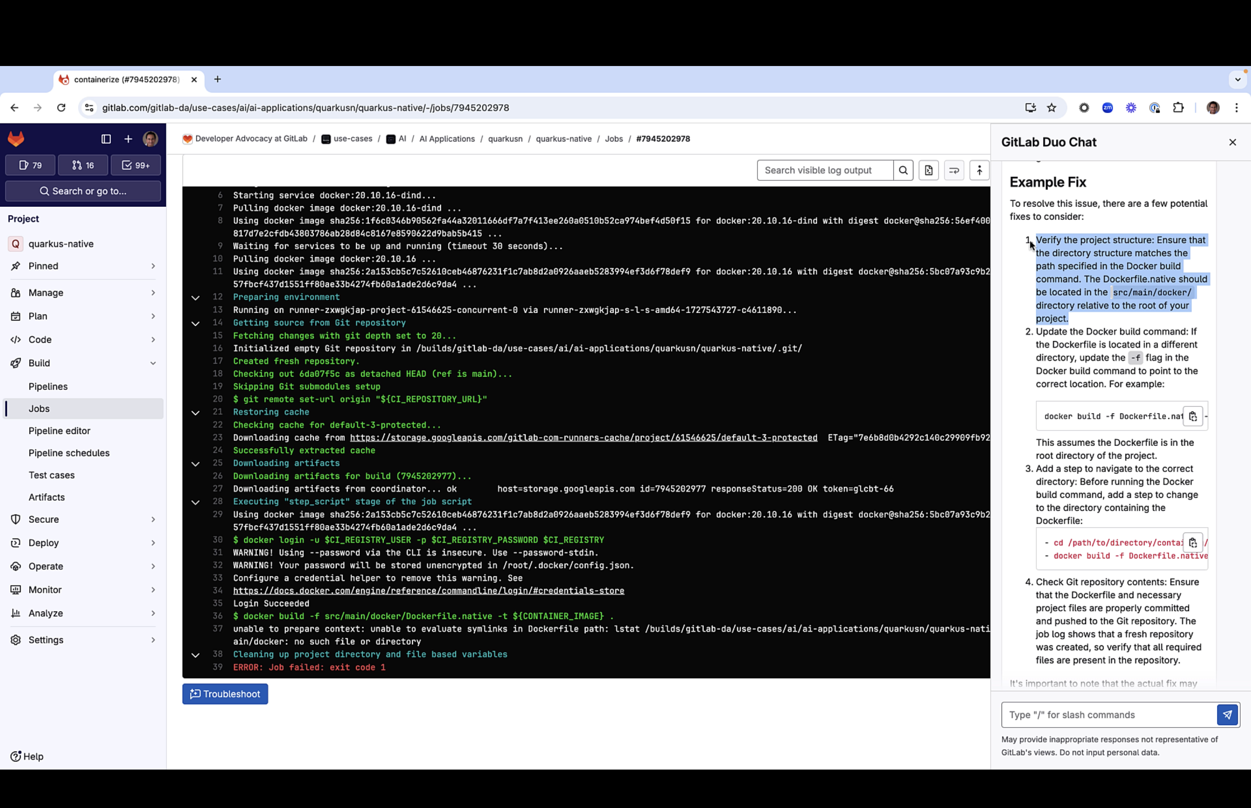Expand the Deploy sidebar section
This screenshot has width=1251, height=808.
click(83, 543)
